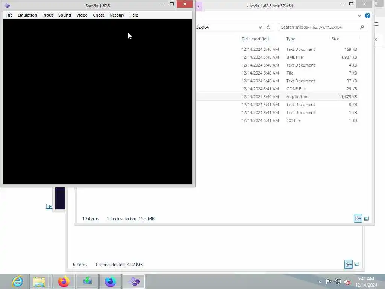
Task: Click the Snes9x title bar app icon
Action: tap(7, 5)
